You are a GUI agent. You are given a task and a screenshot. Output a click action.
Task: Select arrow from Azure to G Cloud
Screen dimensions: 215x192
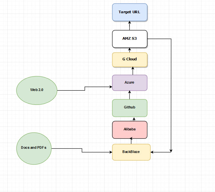[133, 71]
